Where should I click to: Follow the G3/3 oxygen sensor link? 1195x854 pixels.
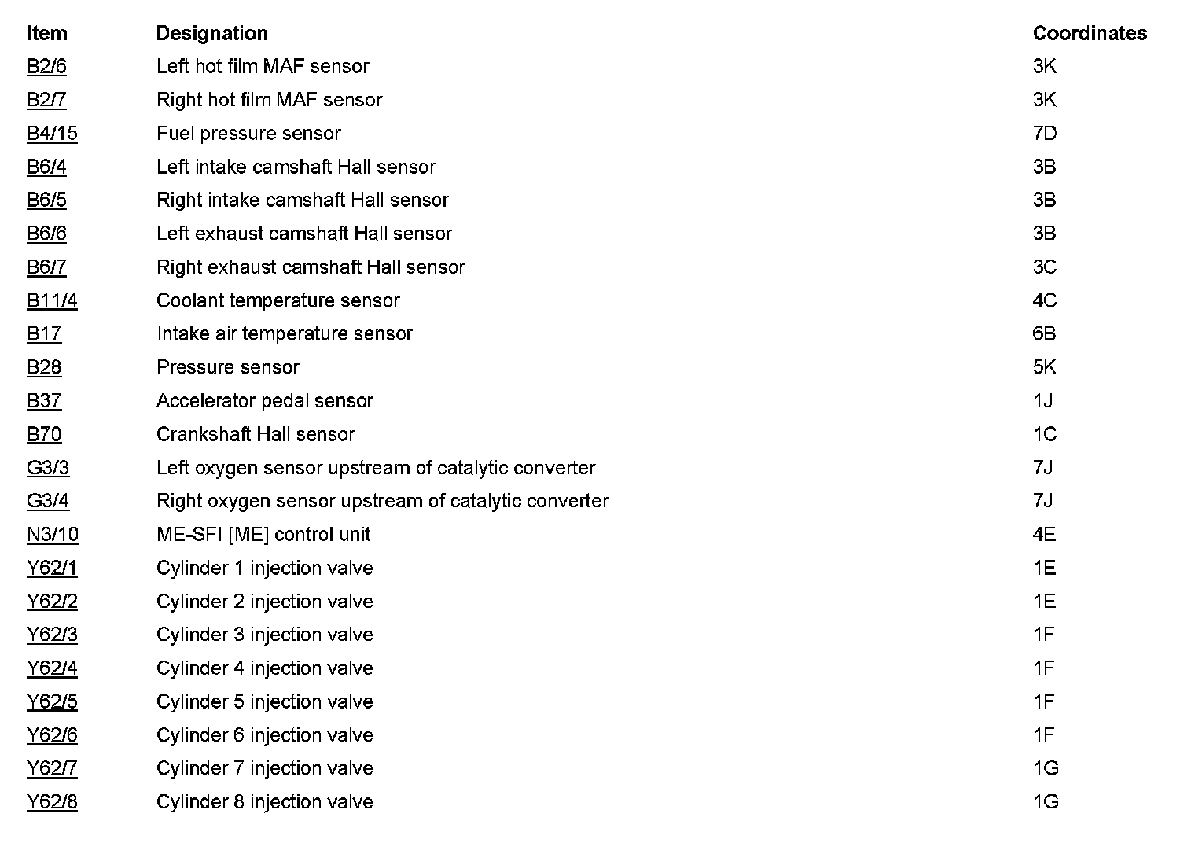click(48, 468)
